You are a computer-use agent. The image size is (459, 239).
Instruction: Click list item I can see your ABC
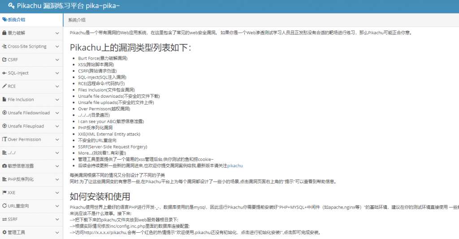pos(111,121)
